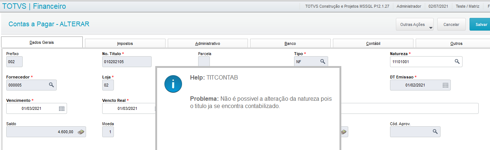
Task: Expand the Outras Ações dropdown arrow
Action: (x=431, y=28)
